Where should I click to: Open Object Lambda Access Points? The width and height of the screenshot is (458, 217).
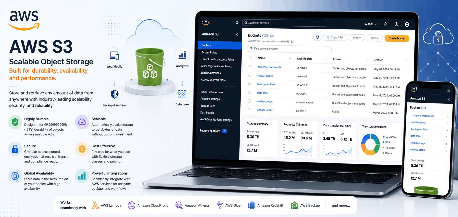click(218, 60)
